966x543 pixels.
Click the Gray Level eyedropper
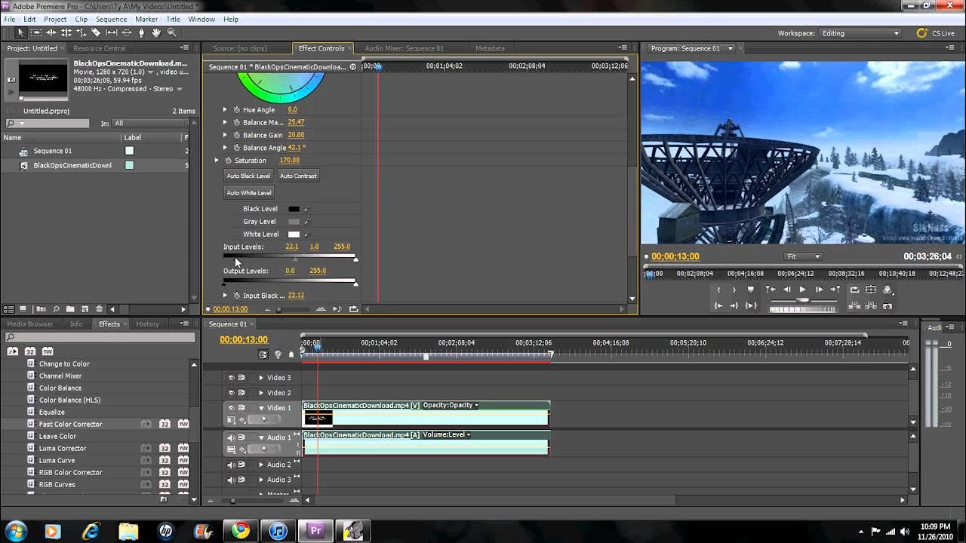coord(306,222)
